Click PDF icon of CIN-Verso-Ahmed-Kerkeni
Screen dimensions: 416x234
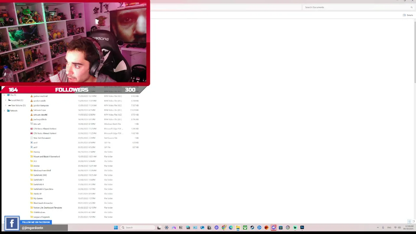32,129
